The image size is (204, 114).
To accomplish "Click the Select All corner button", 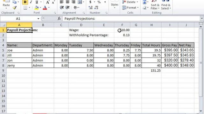I will [x=3, y=25].
